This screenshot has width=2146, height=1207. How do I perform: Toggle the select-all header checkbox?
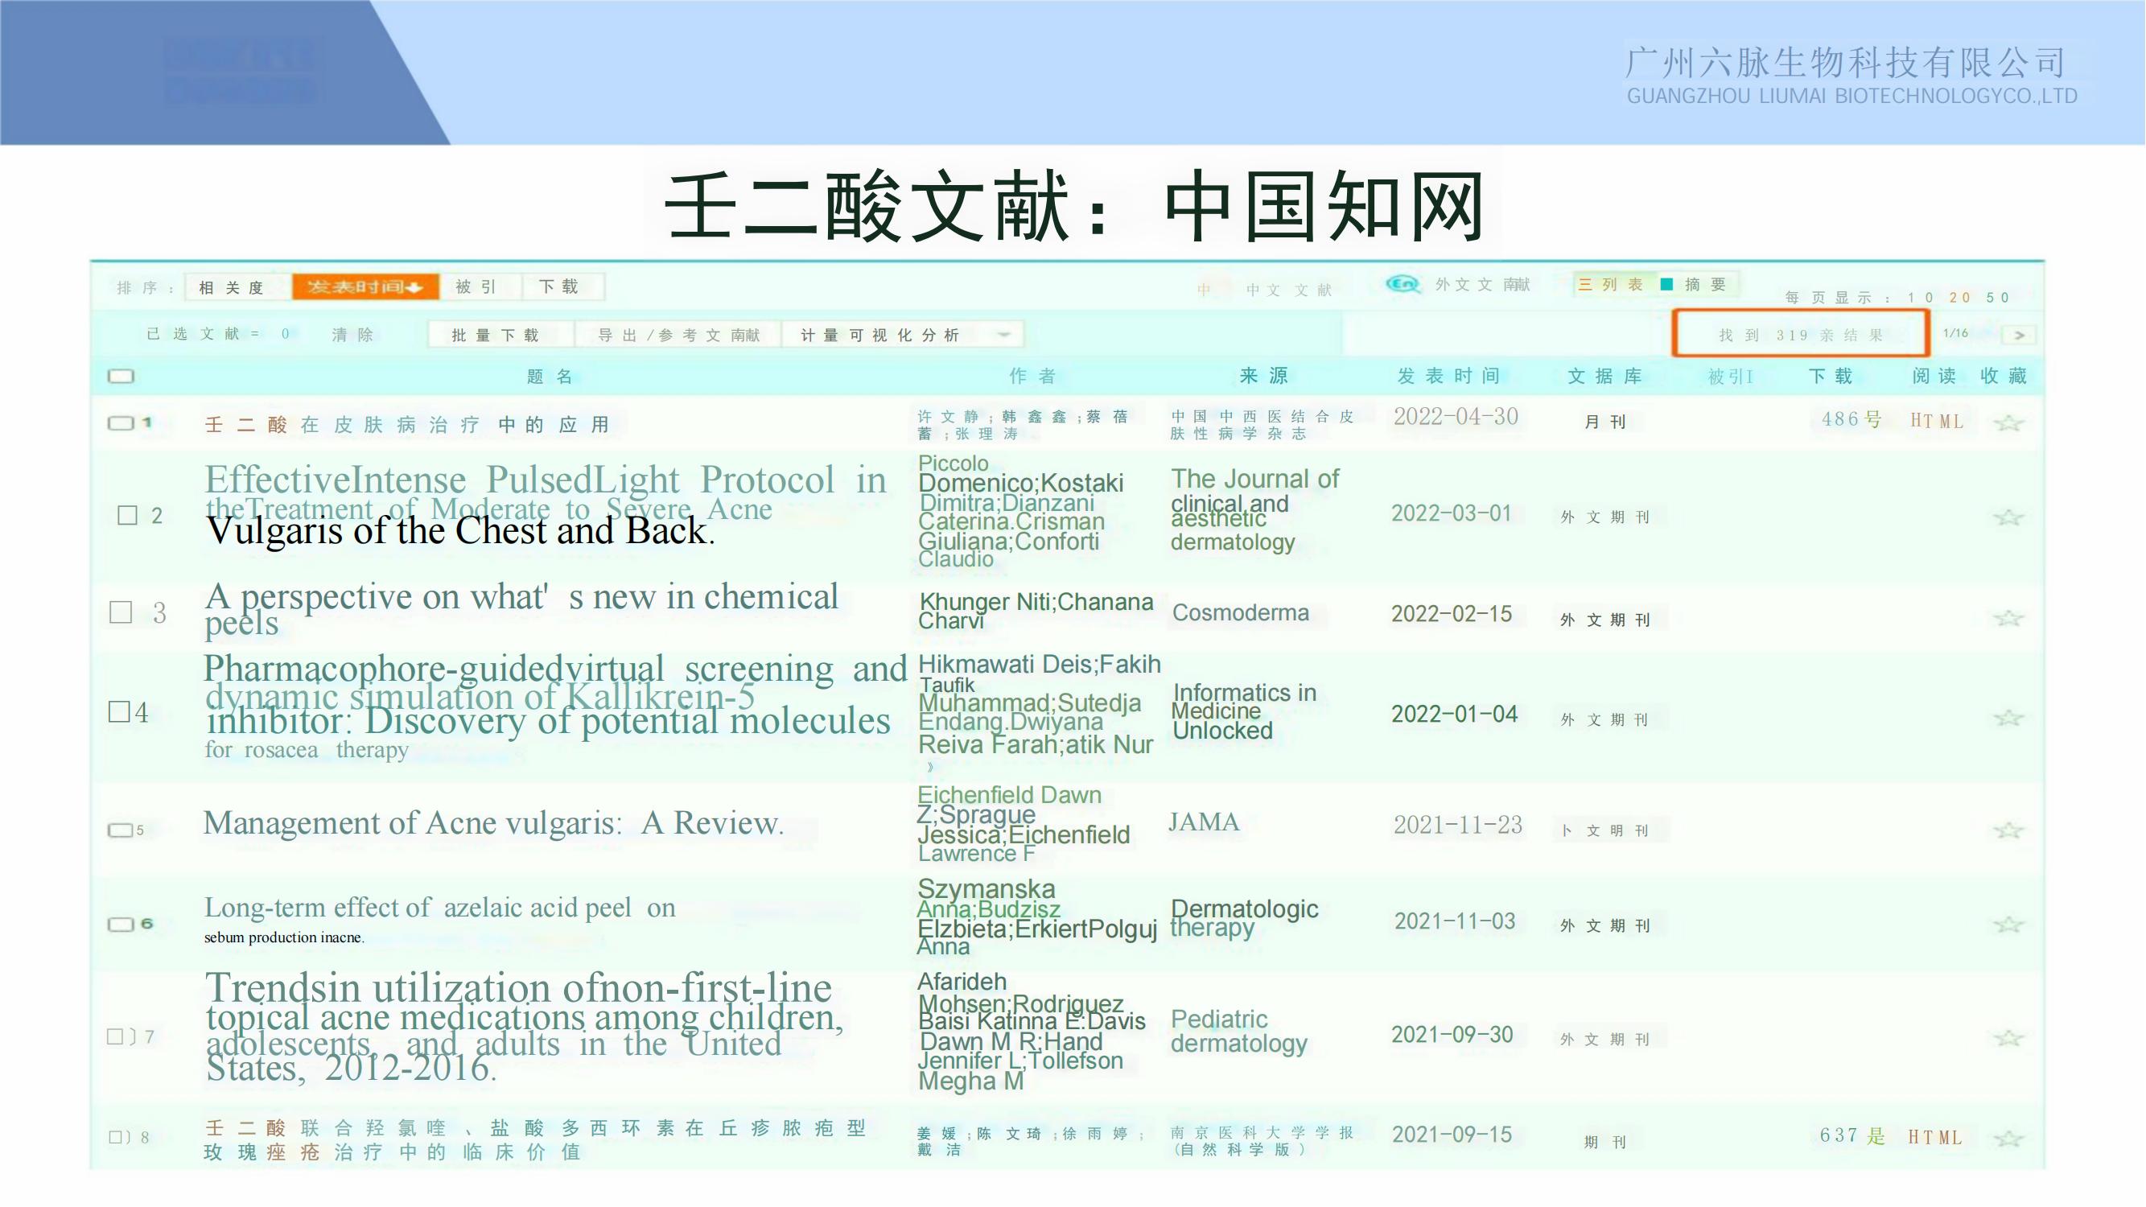point(121,377)
